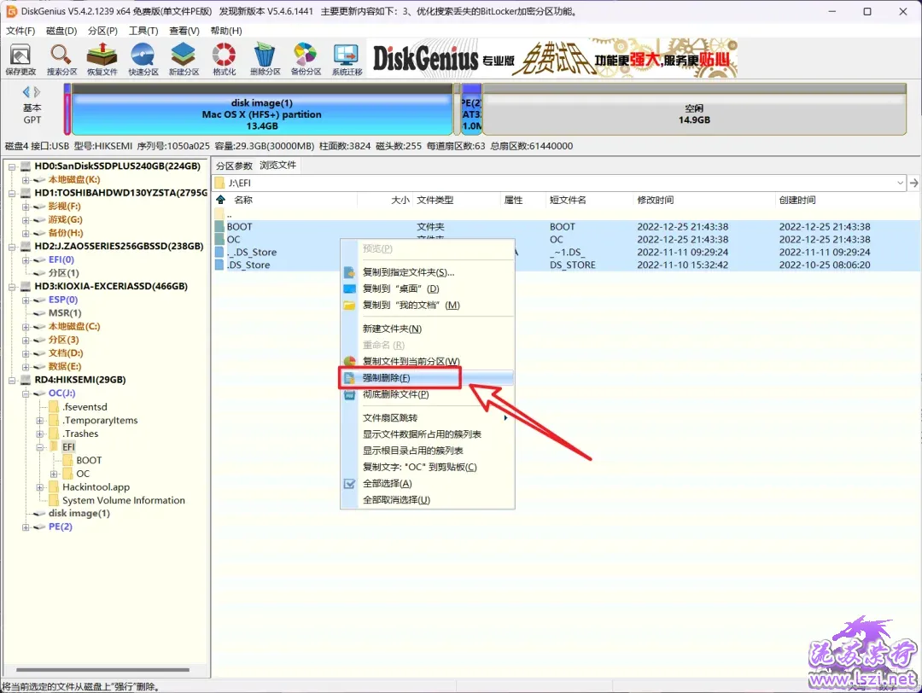Sort files by 创建时间 column header

click(x=847, y=200)
